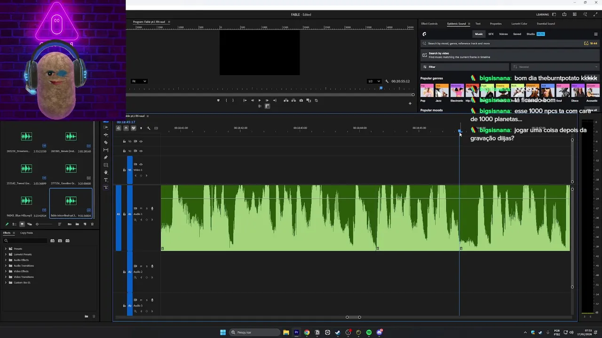This screenshot has width=602, height=338.
Task: Play the sequence in the Program monitor
Action: [259, 100]
